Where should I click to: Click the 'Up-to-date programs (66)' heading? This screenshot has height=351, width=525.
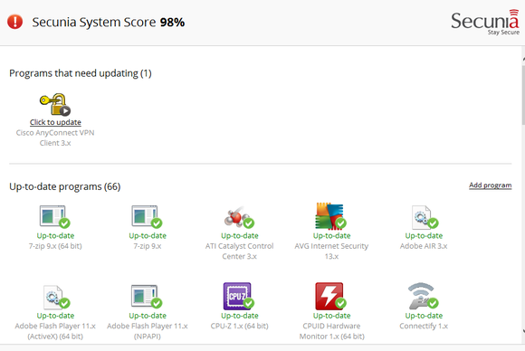click(x=65, y=186)
